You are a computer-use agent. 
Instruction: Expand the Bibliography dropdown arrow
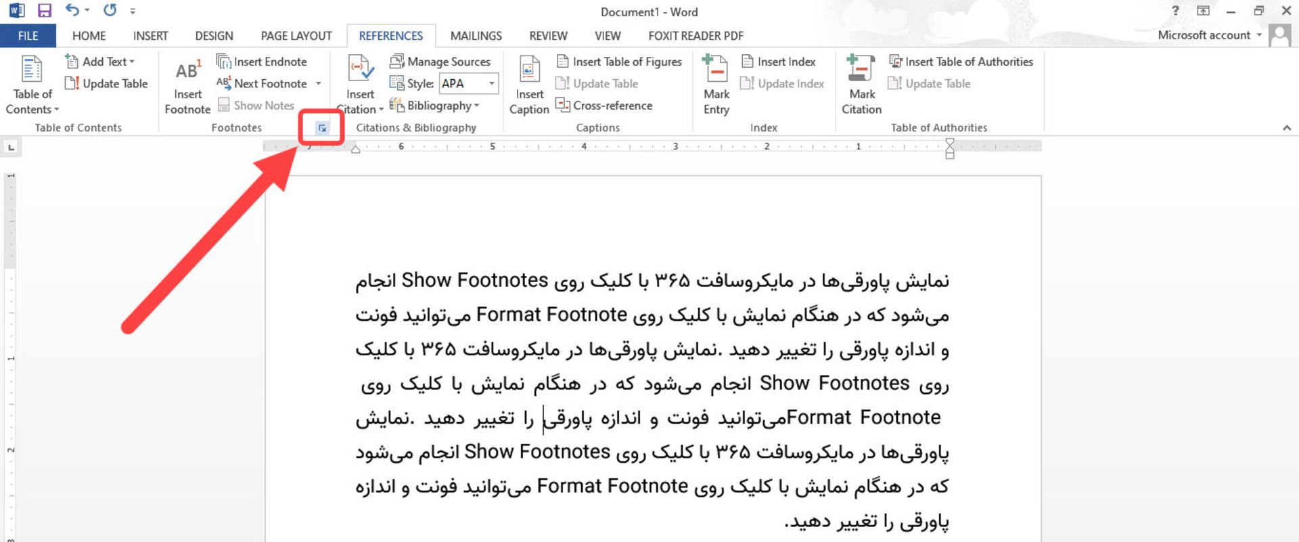click(477, 106)
